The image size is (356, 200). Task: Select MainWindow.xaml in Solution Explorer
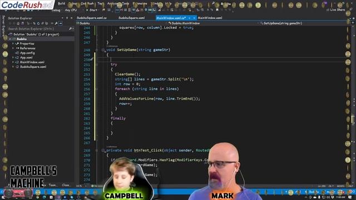point(32,62)
